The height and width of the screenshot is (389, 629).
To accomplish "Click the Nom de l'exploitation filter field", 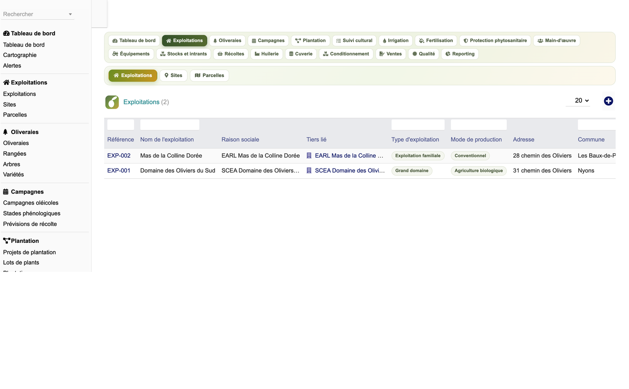I will [170, 124].
